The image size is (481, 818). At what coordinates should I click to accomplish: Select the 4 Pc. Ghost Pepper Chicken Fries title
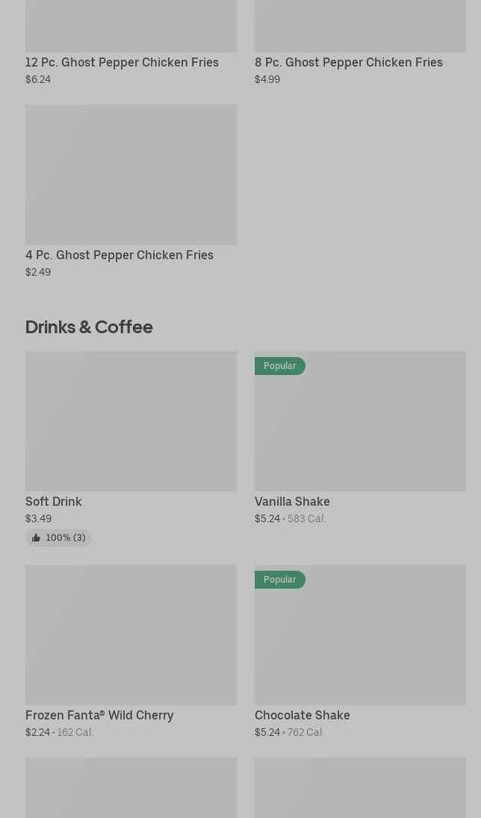tap(120, 255)
